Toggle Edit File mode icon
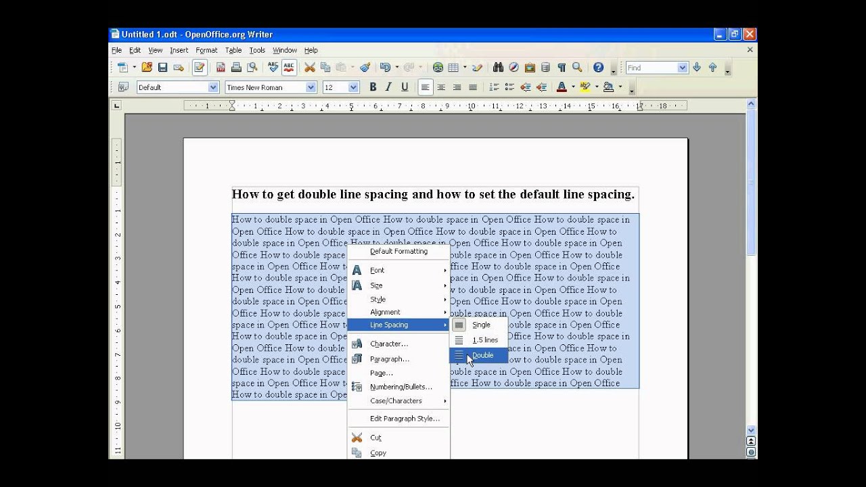Screen dimensions: 866x487 pyautogui.click(x=199, y=68)
